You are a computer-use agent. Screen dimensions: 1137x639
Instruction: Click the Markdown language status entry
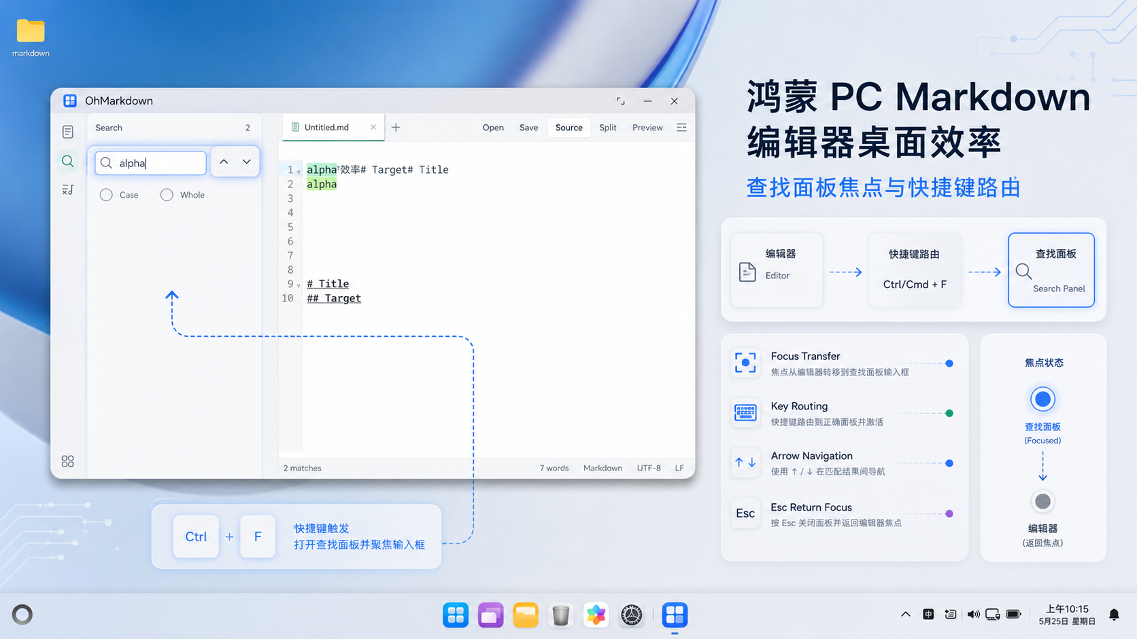603,468
